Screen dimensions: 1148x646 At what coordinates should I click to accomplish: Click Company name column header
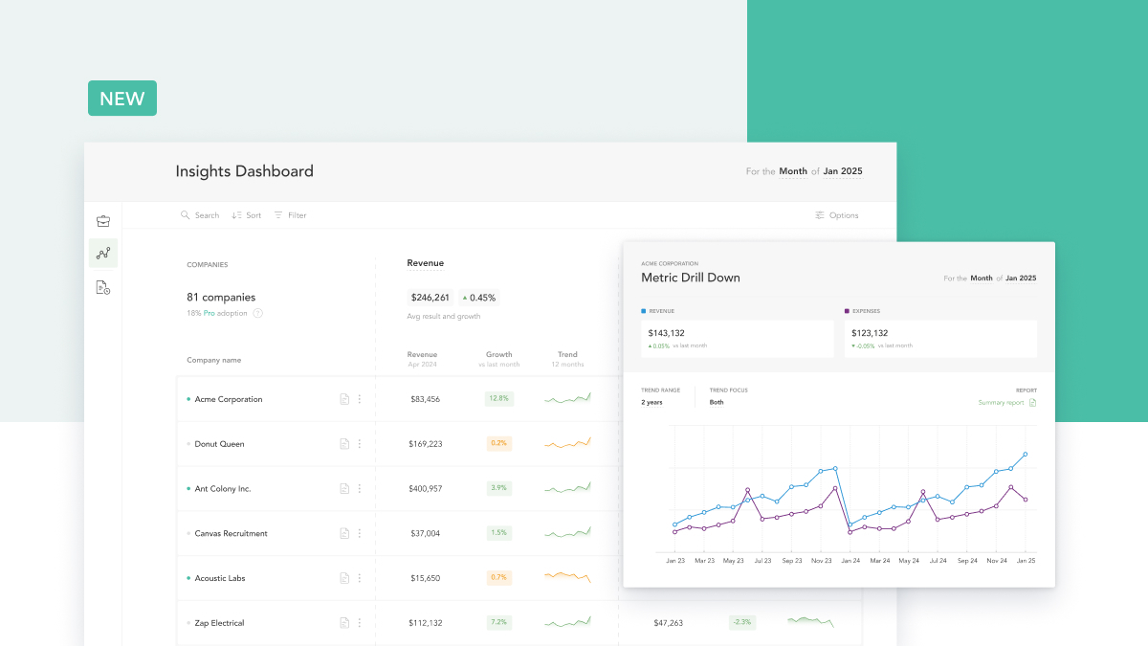tap(214, 360)
